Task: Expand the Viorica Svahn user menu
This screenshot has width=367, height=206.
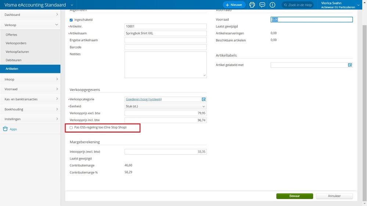Action: pos(358,5)
